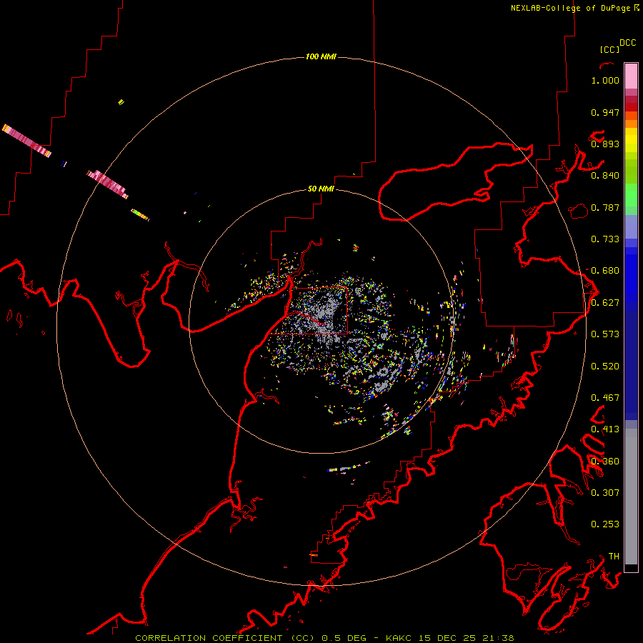Click the TH threshold label on the legend
The width and height of the screenshot is (643, 643).
click(614, 557)
